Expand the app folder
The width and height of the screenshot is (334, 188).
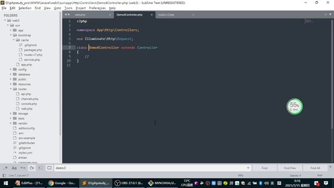pyautogui.click(x=10, y=30)
